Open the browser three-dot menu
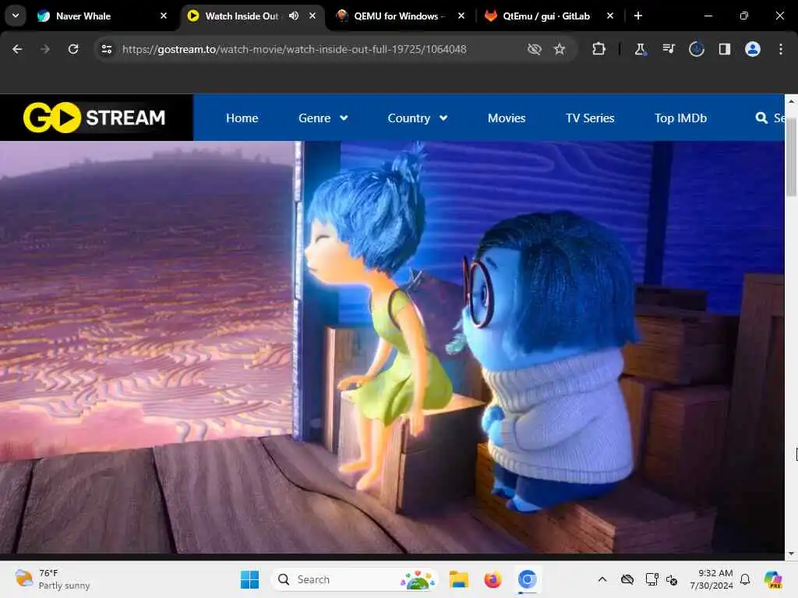The image size is (798, 598). coord(781,49)
